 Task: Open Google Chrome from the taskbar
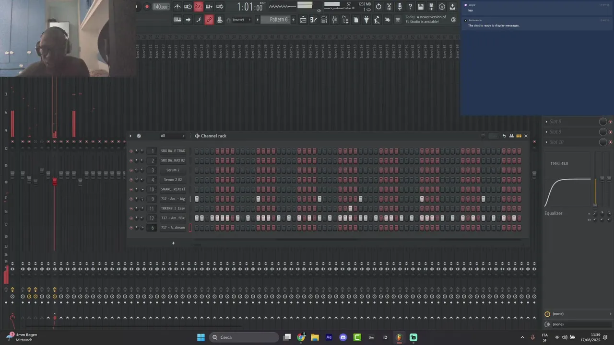pos(301,337)
